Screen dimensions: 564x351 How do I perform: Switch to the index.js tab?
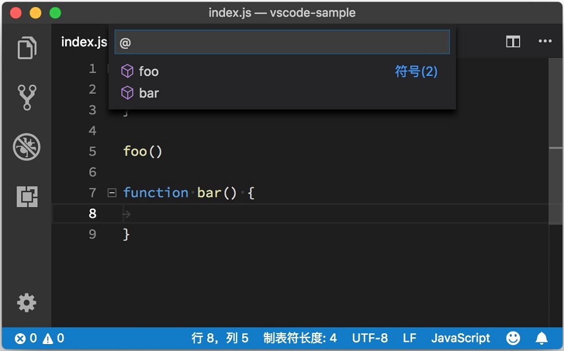point(84,41)
